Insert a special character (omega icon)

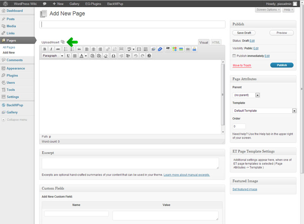tap(113, 56)
